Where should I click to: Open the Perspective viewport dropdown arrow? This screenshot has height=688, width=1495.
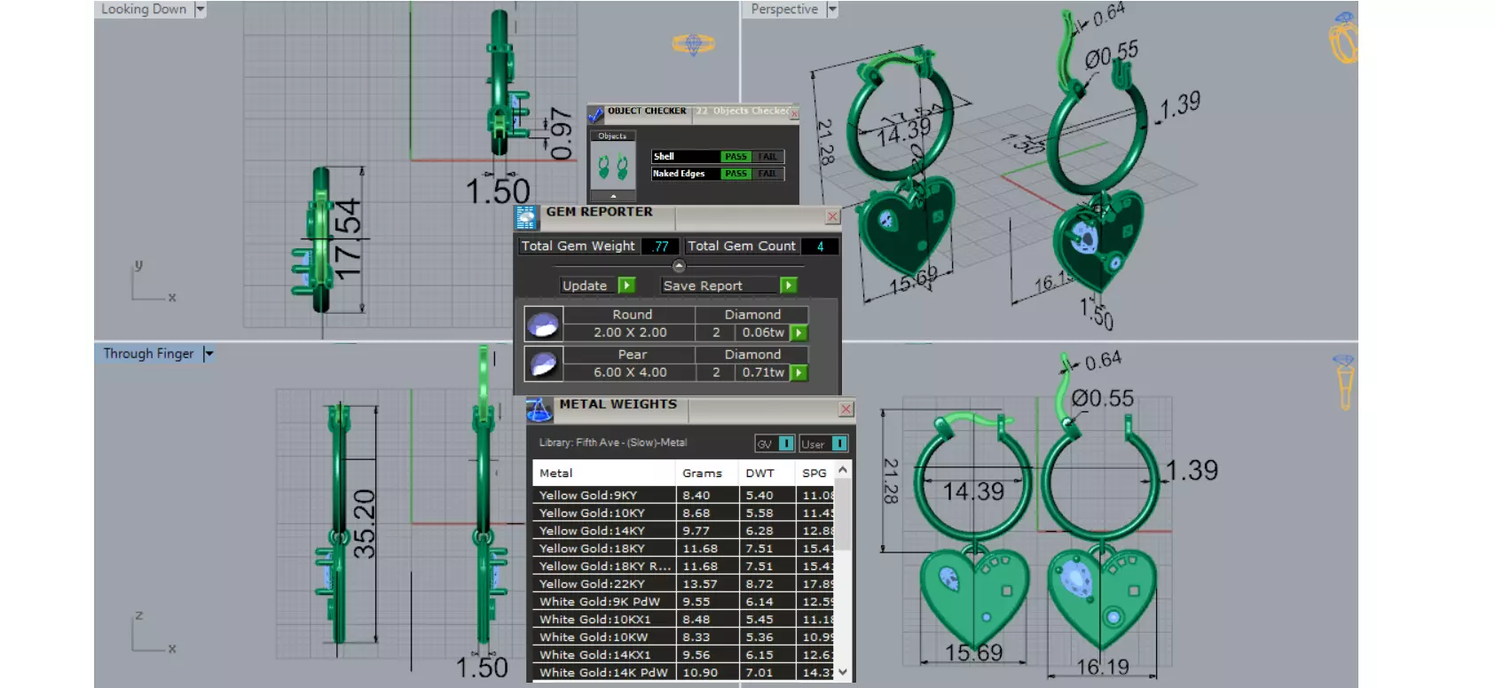pyautogui.click(x=832, y=9)
